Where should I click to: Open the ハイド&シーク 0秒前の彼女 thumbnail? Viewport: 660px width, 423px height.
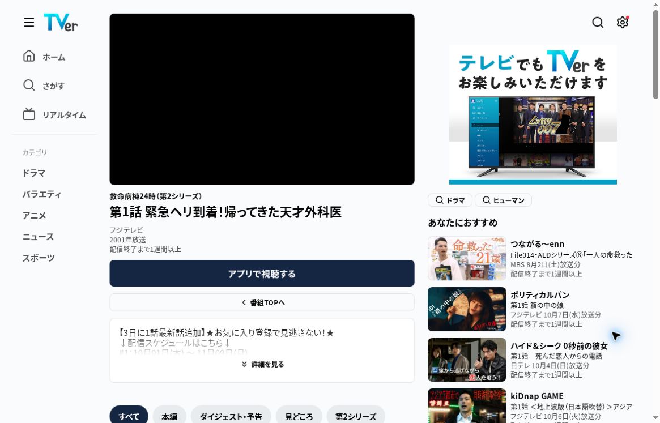tap(467, 360)
